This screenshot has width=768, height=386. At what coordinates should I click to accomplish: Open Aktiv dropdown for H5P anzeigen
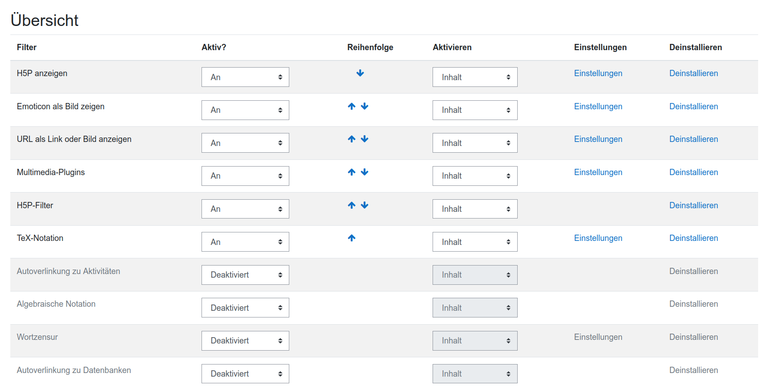245,77
